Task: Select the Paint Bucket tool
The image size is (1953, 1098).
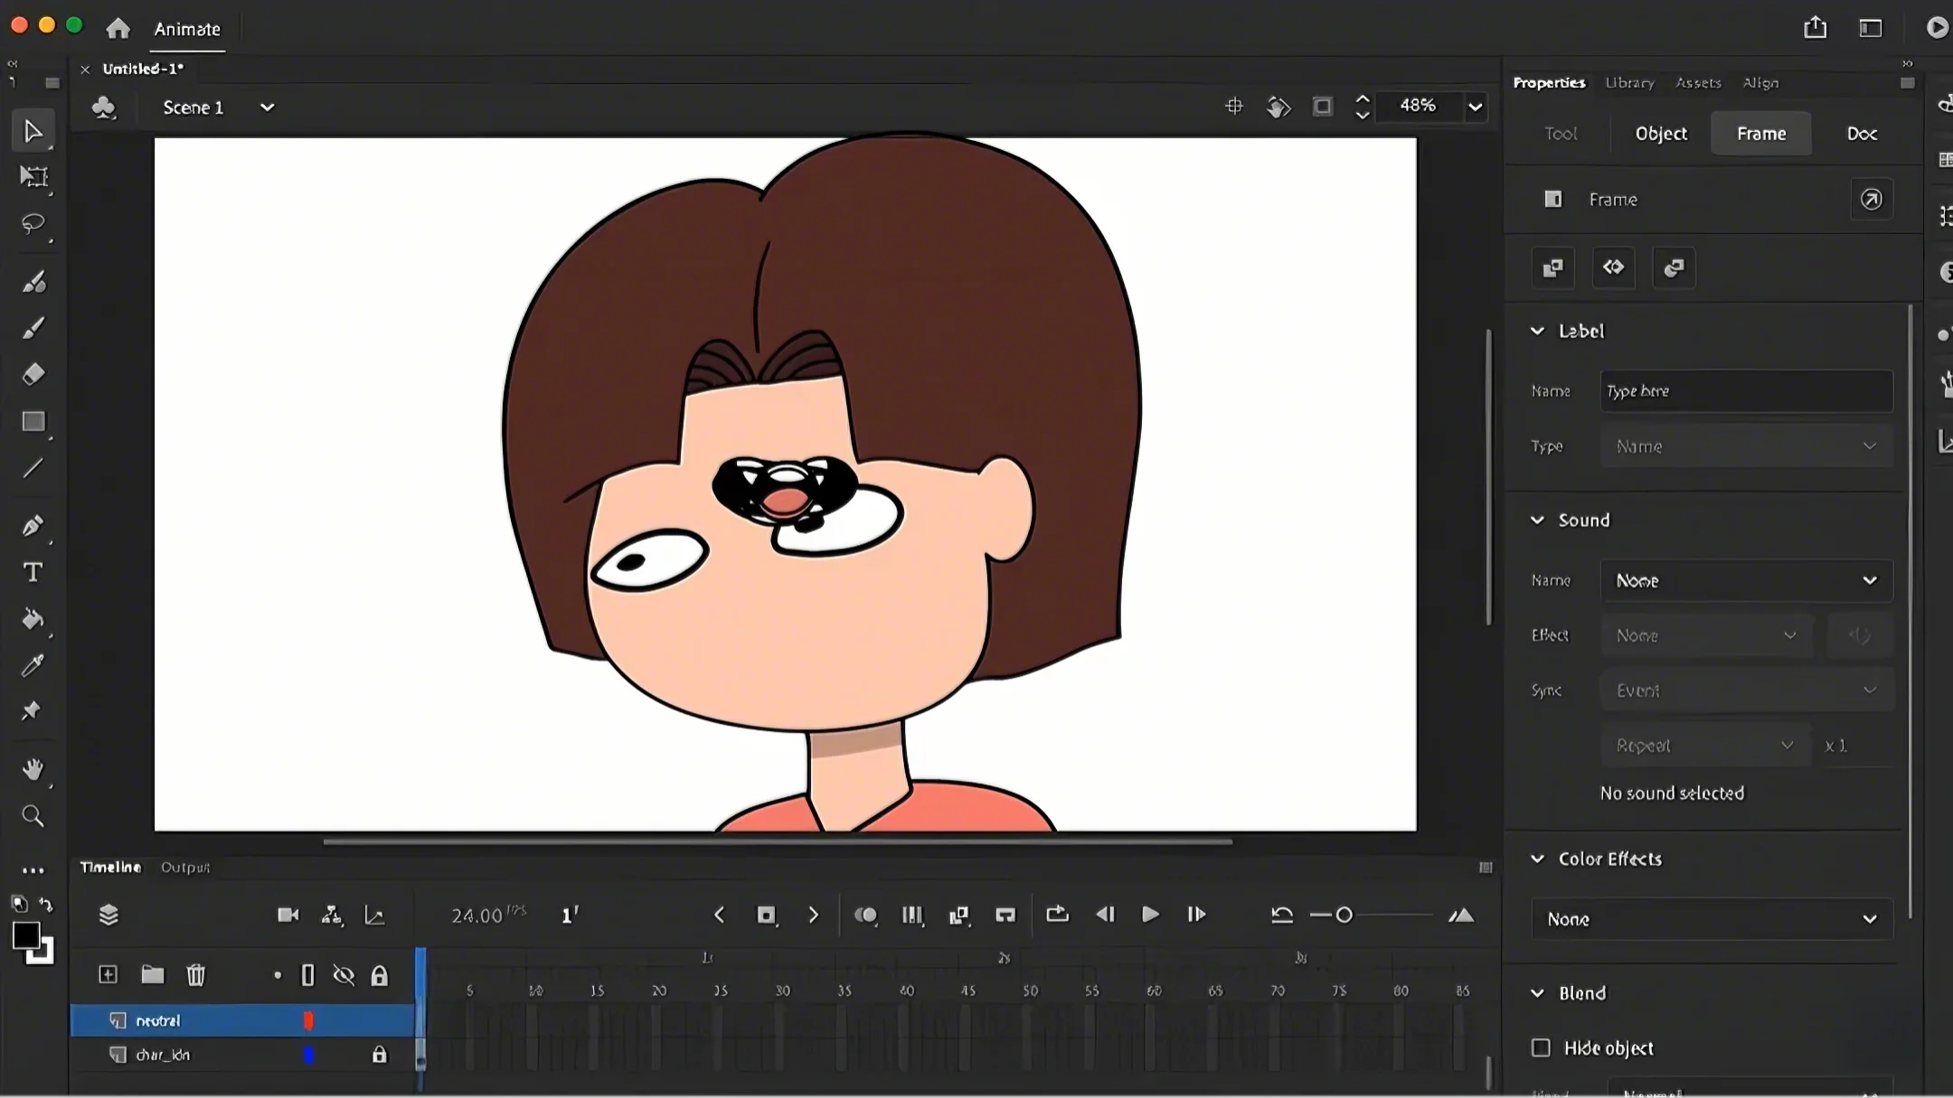Action: [x=33, y=619]
